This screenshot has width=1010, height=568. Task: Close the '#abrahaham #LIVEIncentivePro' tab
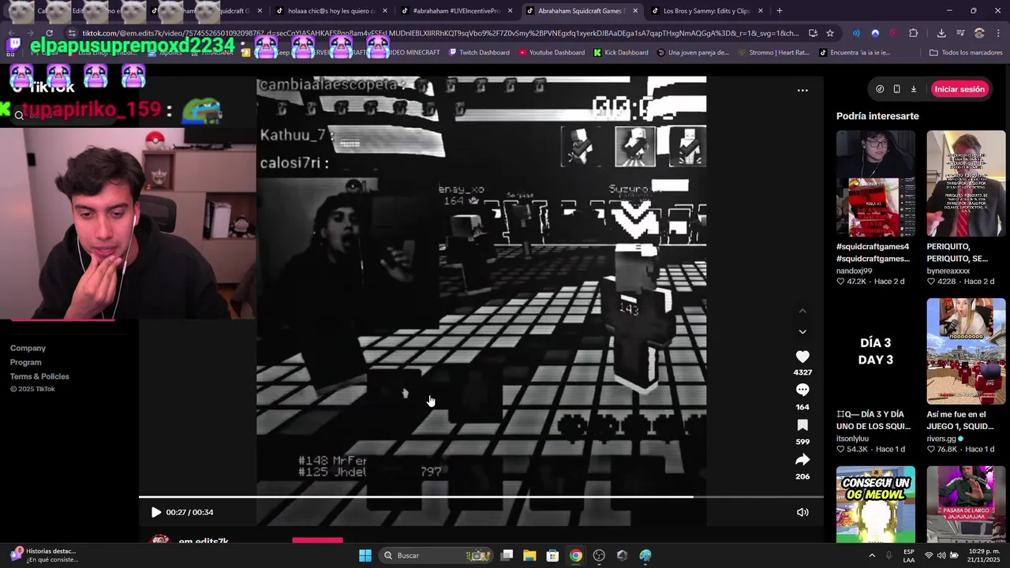[x=510, y=11]
